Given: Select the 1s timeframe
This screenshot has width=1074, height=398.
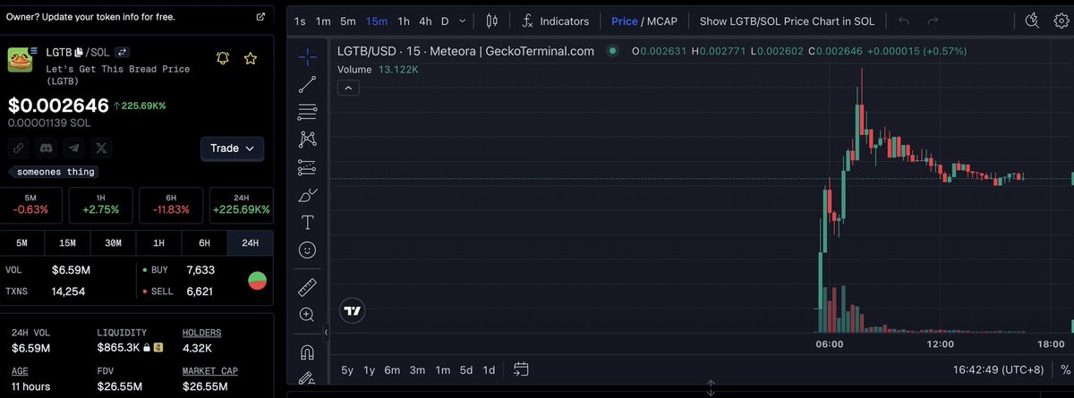Looking at the screenshot, I should click(300, 21).
